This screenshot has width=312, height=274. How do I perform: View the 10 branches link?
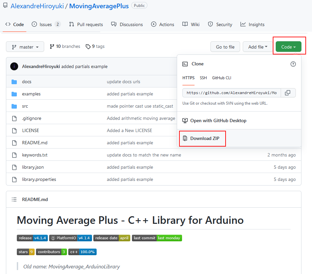(65, 47)
